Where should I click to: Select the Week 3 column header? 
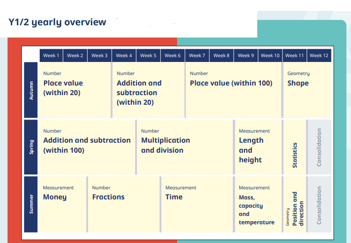tap(99, 55)
